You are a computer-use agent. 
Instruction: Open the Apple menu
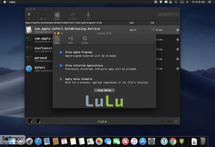pos(5,2)
